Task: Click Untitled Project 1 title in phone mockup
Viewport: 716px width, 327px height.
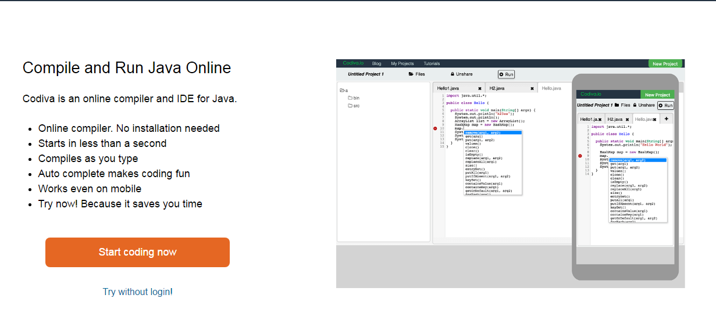Action: tap(594, 105)
